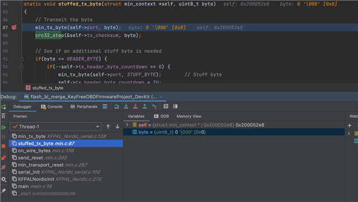Select _start frame

coord(66,194)
